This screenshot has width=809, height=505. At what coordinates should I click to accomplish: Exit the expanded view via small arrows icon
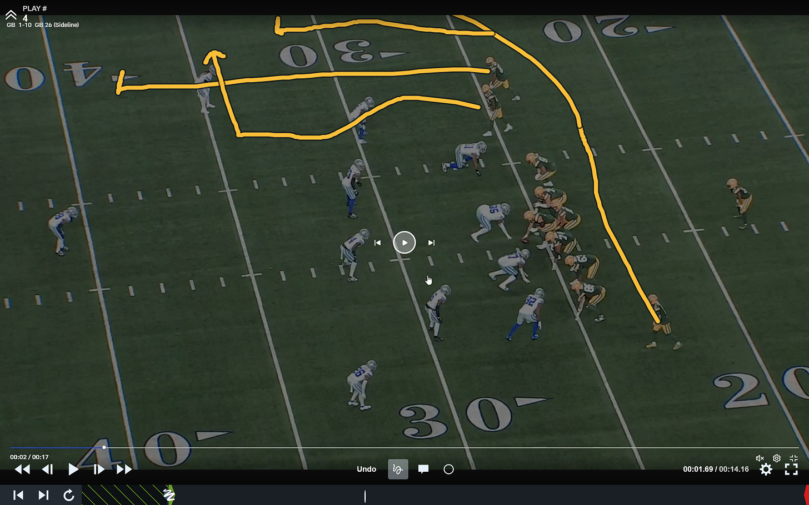[793, 458]
